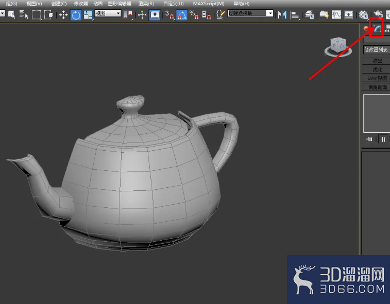Open the 动画 menu
This screenshot has height=304, width=390.
click(x=98, y=4)
